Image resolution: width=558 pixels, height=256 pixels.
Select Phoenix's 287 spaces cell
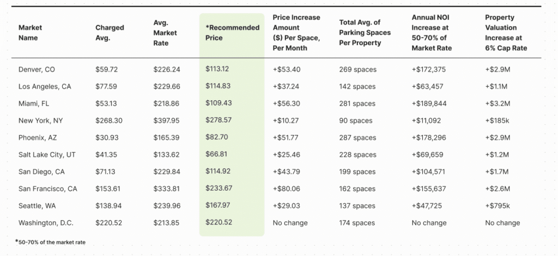357,138
